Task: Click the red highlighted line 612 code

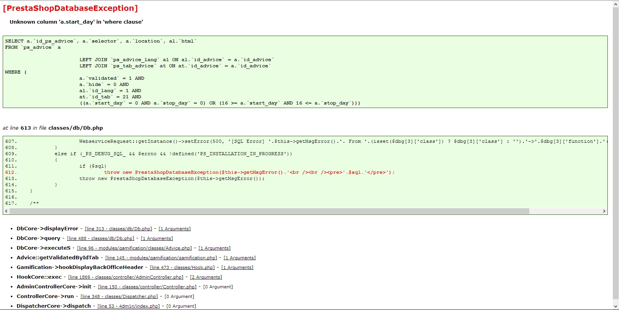Action: pos(249,173)
